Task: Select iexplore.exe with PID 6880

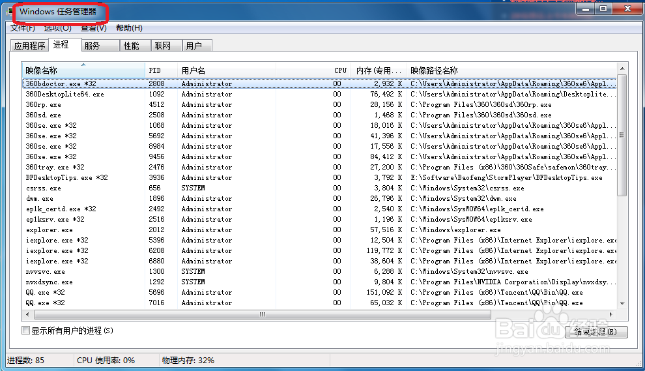Action: pos(319,261)
